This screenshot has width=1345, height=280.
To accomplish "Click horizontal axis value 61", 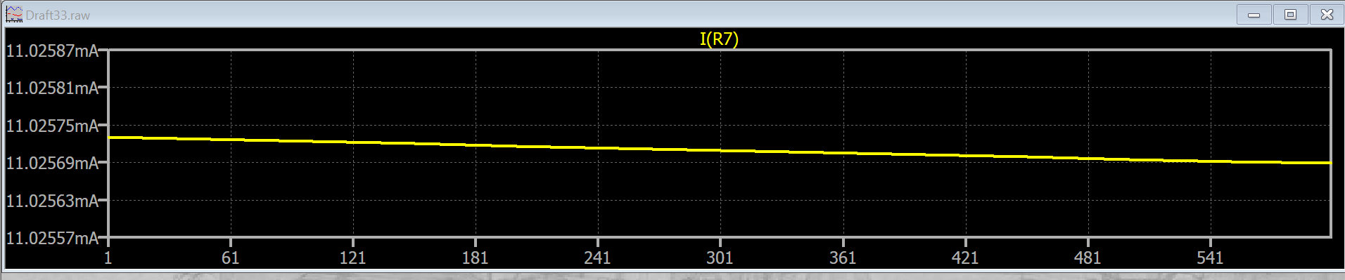I will (x=231, y=258).
